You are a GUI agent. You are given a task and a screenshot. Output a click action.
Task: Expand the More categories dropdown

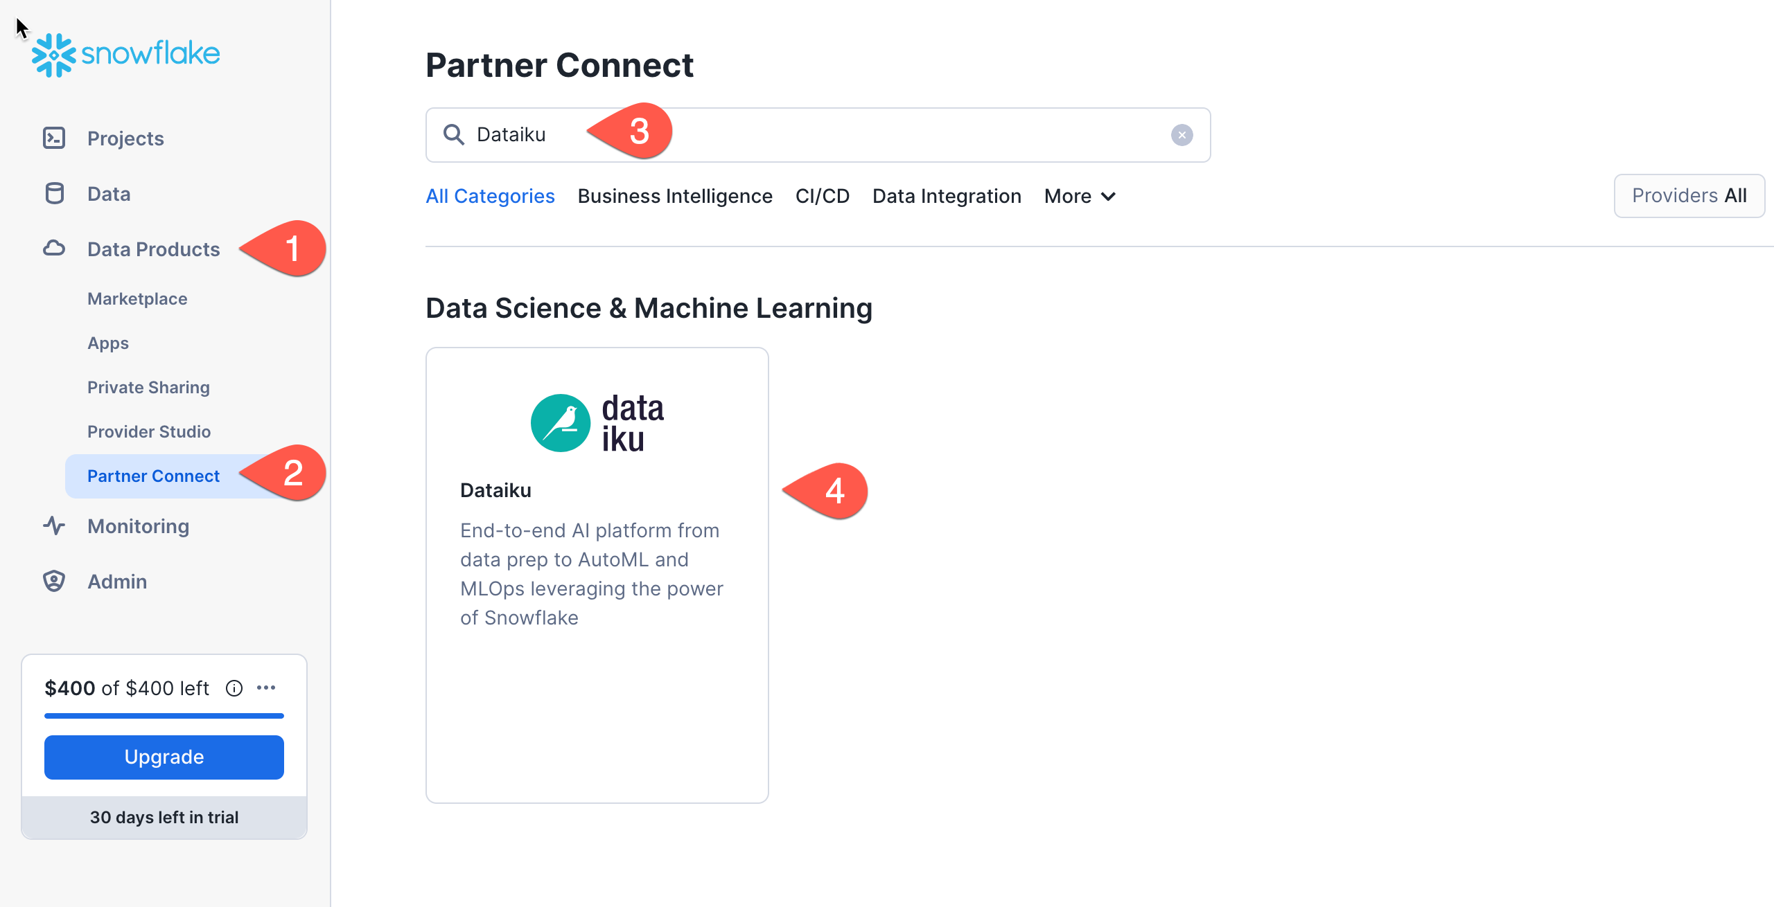pyautogui.click(x=1080, y=197)
